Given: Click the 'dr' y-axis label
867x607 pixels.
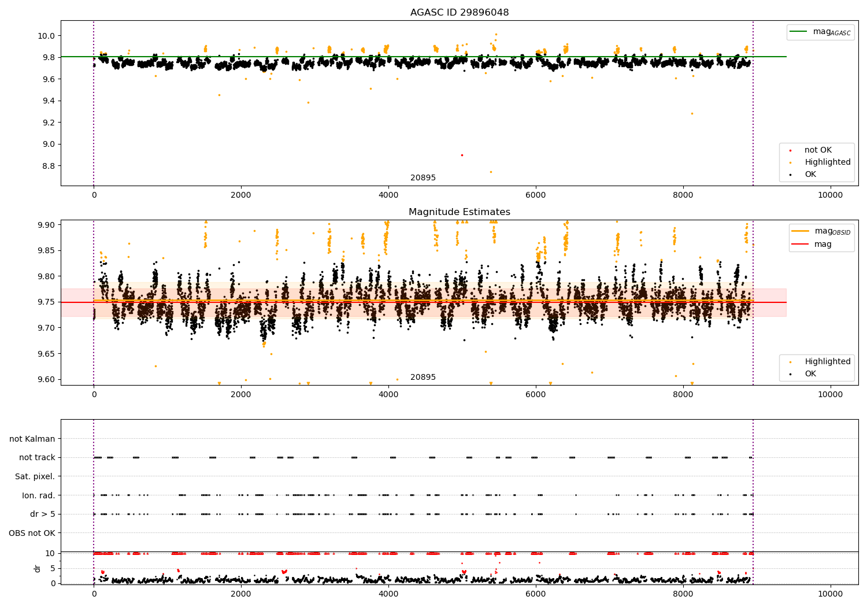Looking at the screenshot, I should pos(38,568).
